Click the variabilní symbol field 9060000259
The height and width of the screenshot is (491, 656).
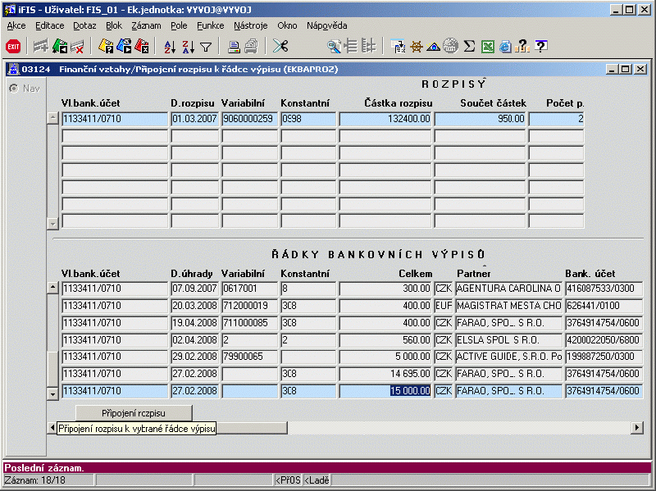tap(249, 119)
